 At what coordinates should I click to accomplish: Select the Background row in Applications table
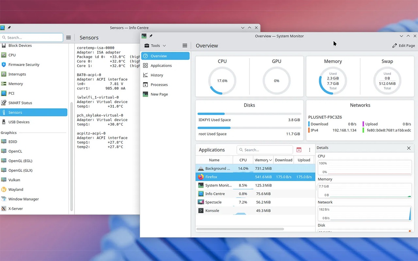(x=255, y=169)
